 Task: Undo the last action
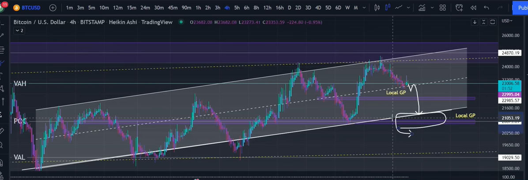tap(486, 7)
